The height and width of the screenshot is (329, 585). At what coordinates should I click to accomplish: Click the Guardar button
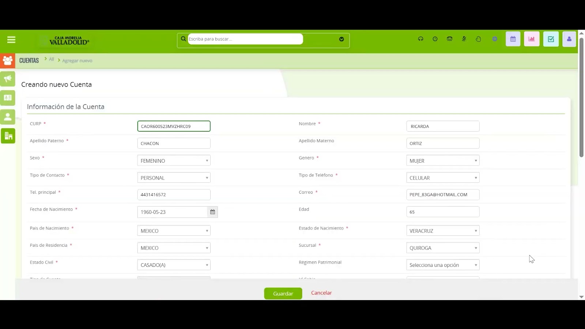coord(283,294)
